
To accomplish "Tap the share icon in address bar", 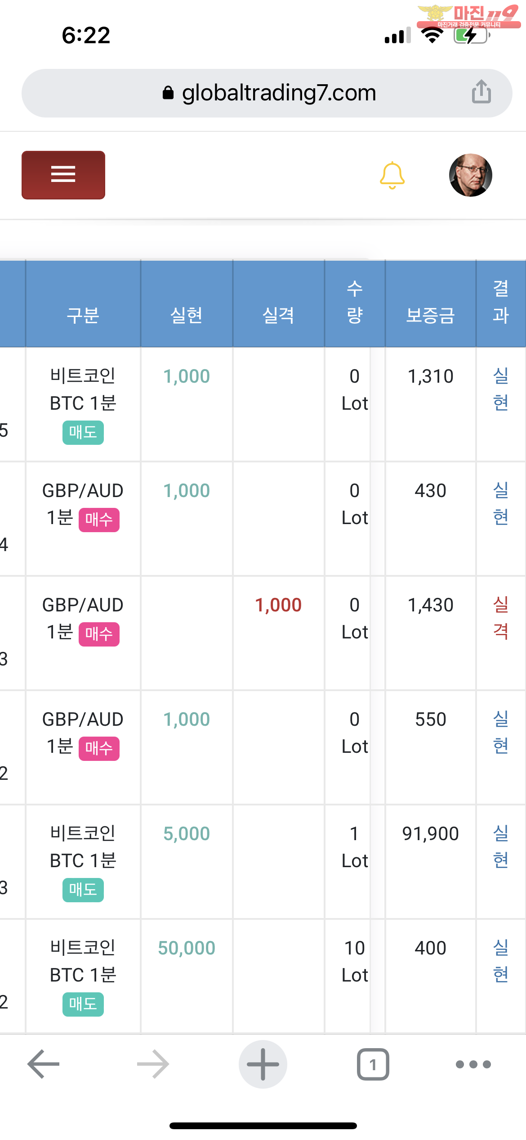I will click(x=481, y=92).
